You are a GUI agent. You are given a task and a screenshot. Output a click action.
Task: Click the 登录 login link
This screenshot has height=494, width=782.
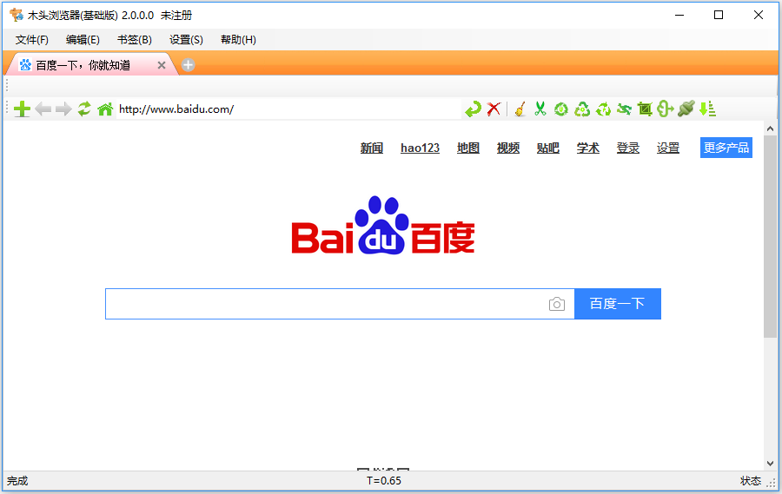pyautogui.click(x=628, y=148)
